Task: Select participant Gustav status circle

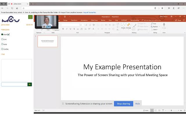Action: [x=2, y=49]
